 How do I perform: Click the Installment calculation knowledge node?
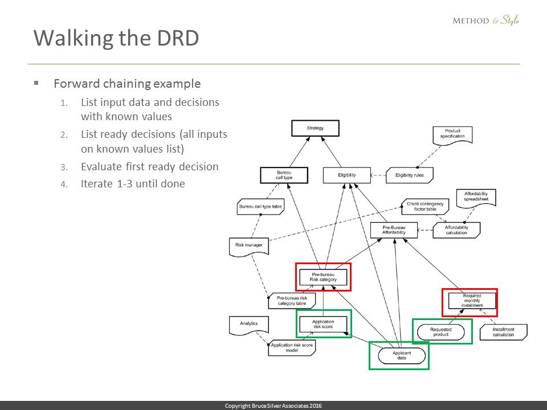503,332
